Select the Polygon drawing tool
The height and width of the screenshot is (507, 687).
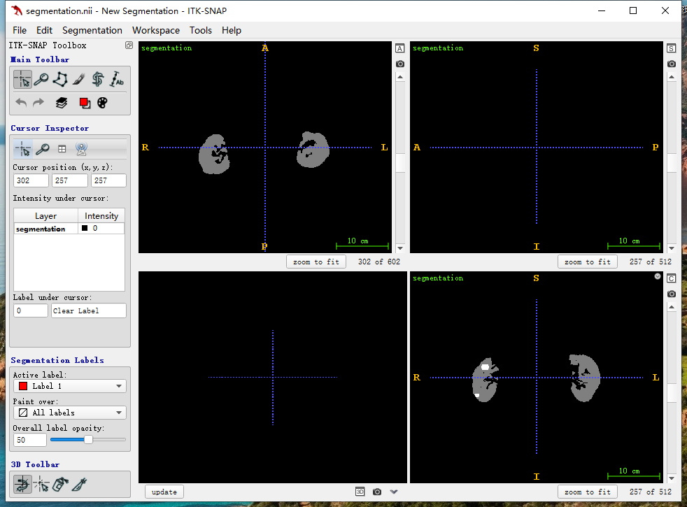point(60,80)
